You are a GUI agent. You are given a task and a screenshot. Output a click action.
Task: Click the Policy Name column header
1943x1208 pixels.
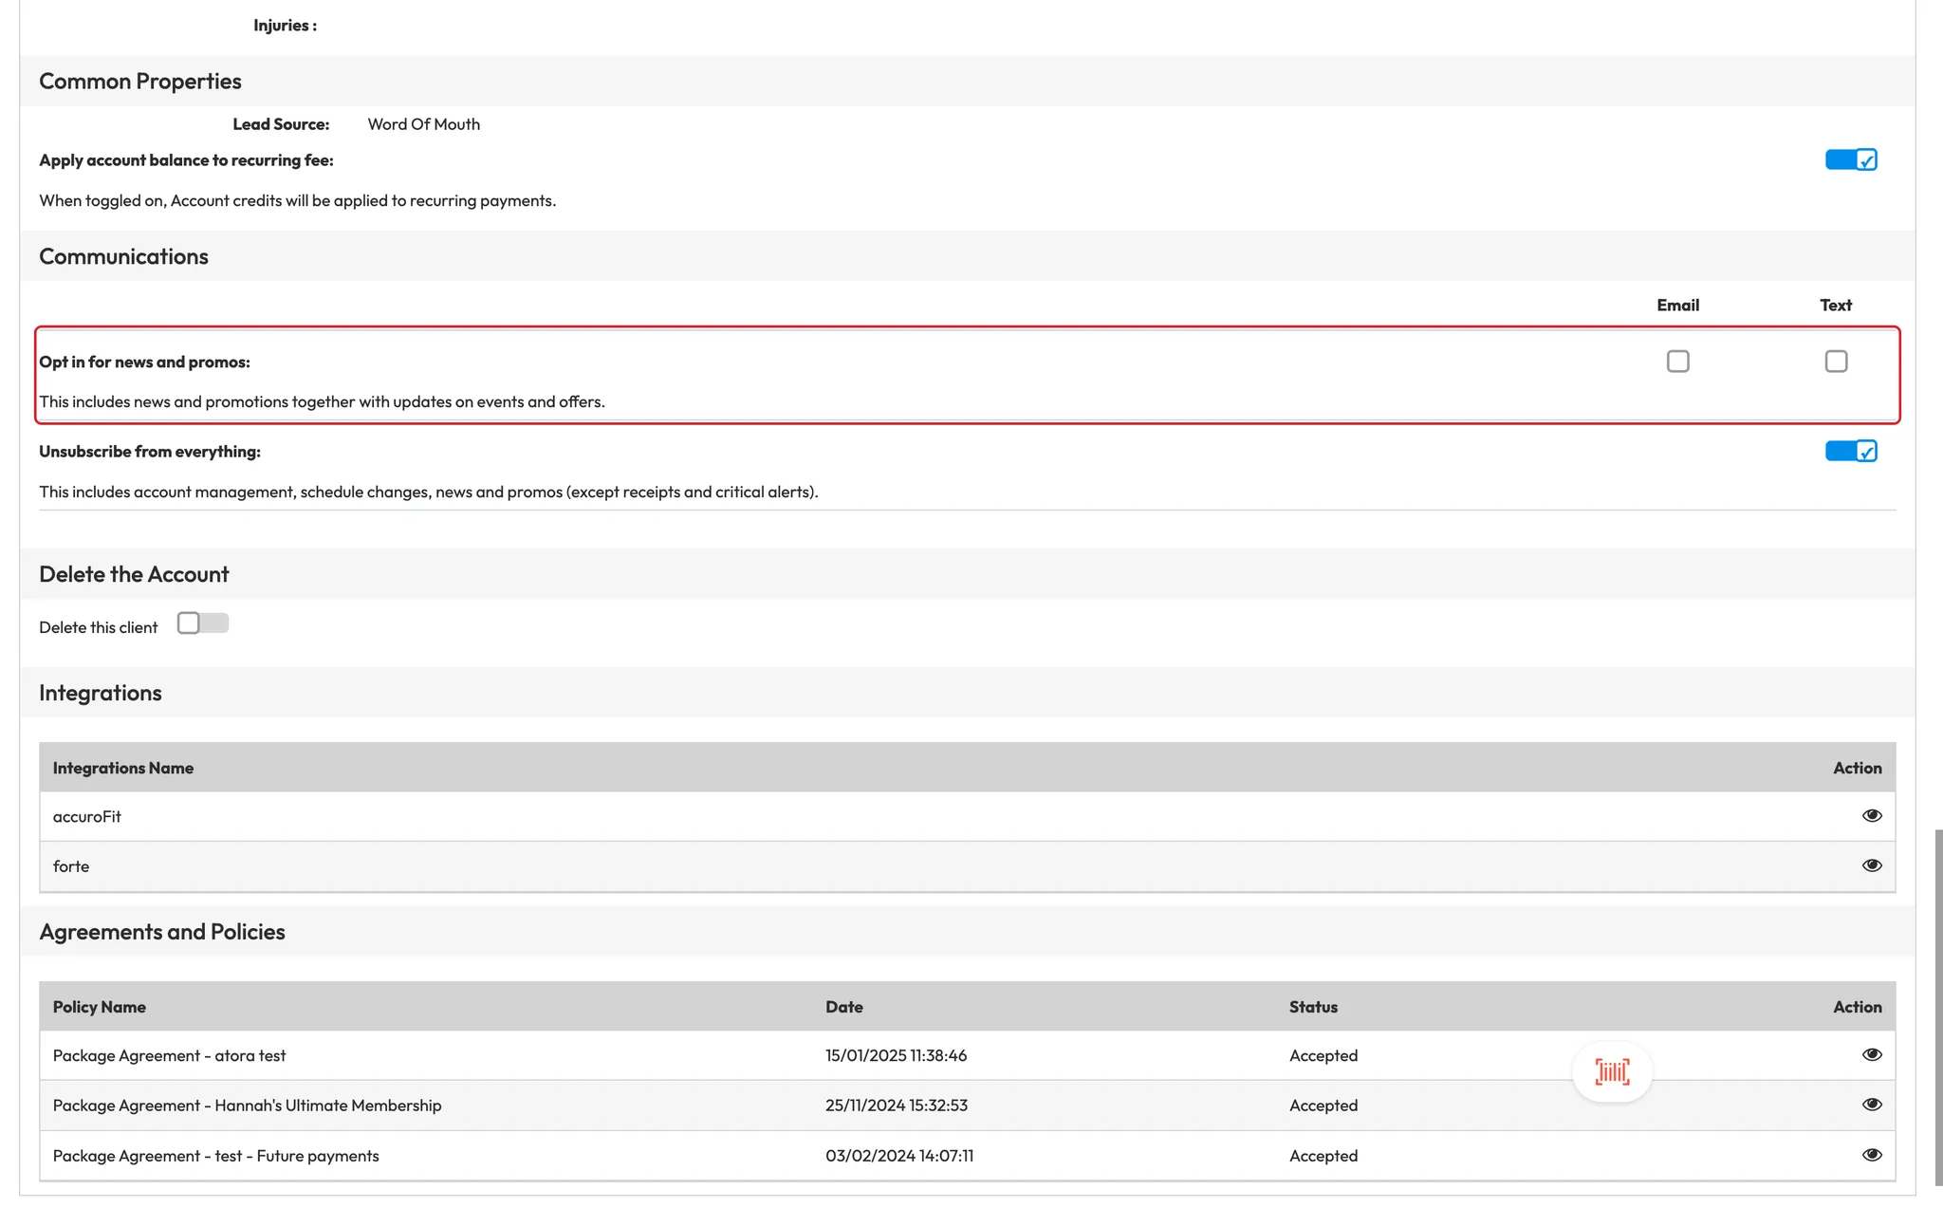coord(100,1007)
